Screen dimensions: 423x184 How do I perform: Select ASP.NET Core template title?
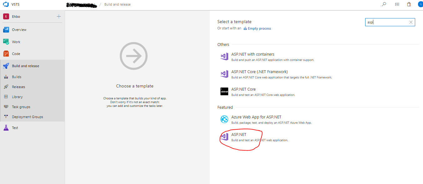click(243, 89)
